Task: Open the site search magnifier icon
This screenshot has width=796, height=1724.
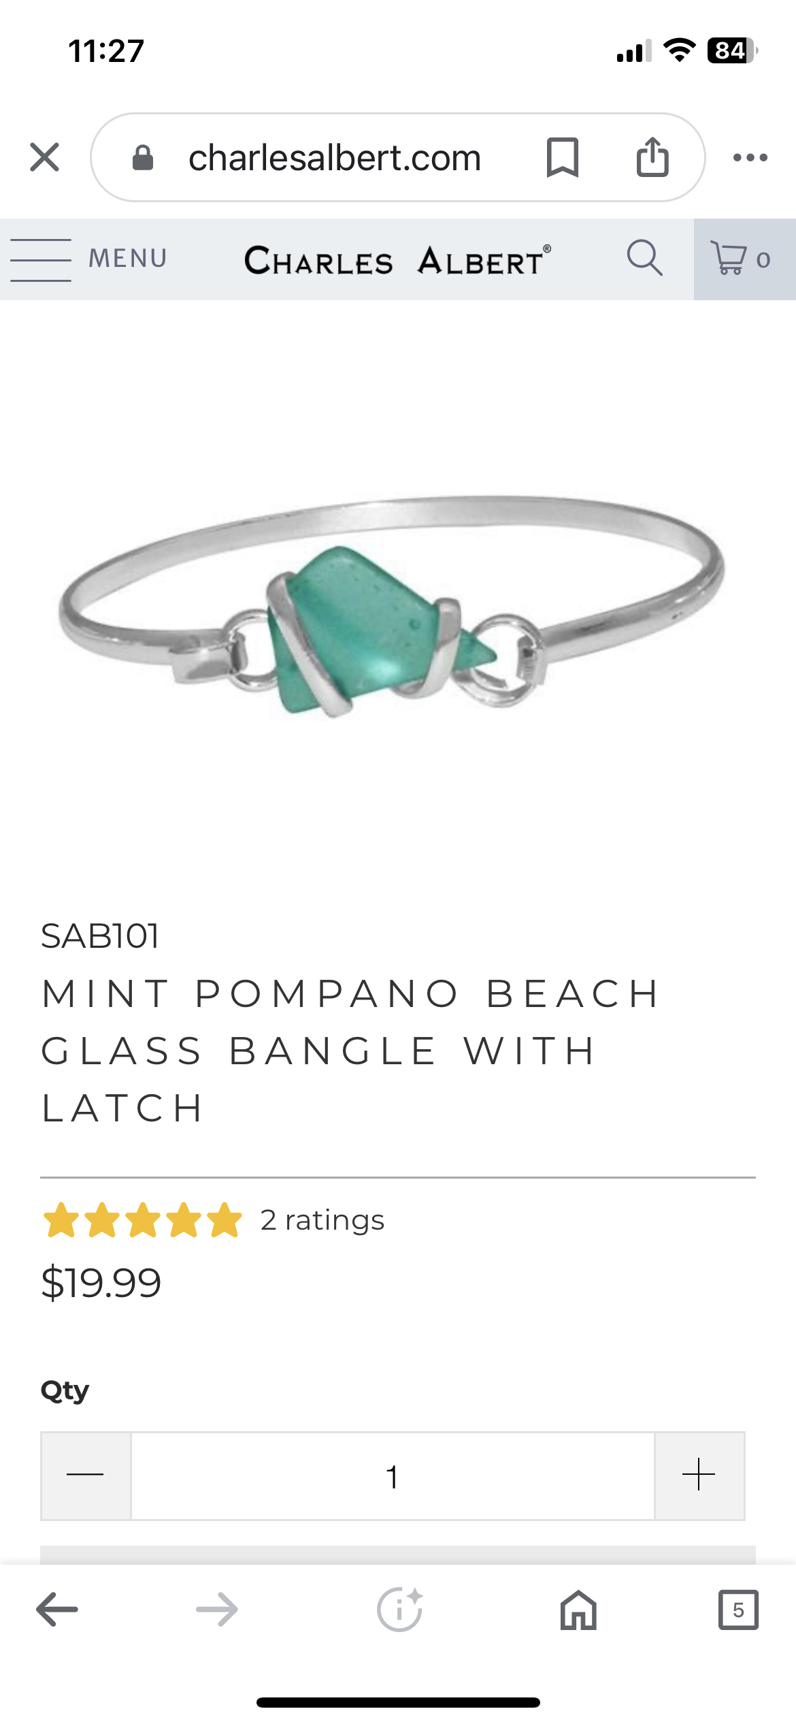Action: point(644,258)
